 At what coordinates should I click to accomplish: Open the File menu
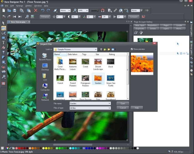[x=6, y=6]
